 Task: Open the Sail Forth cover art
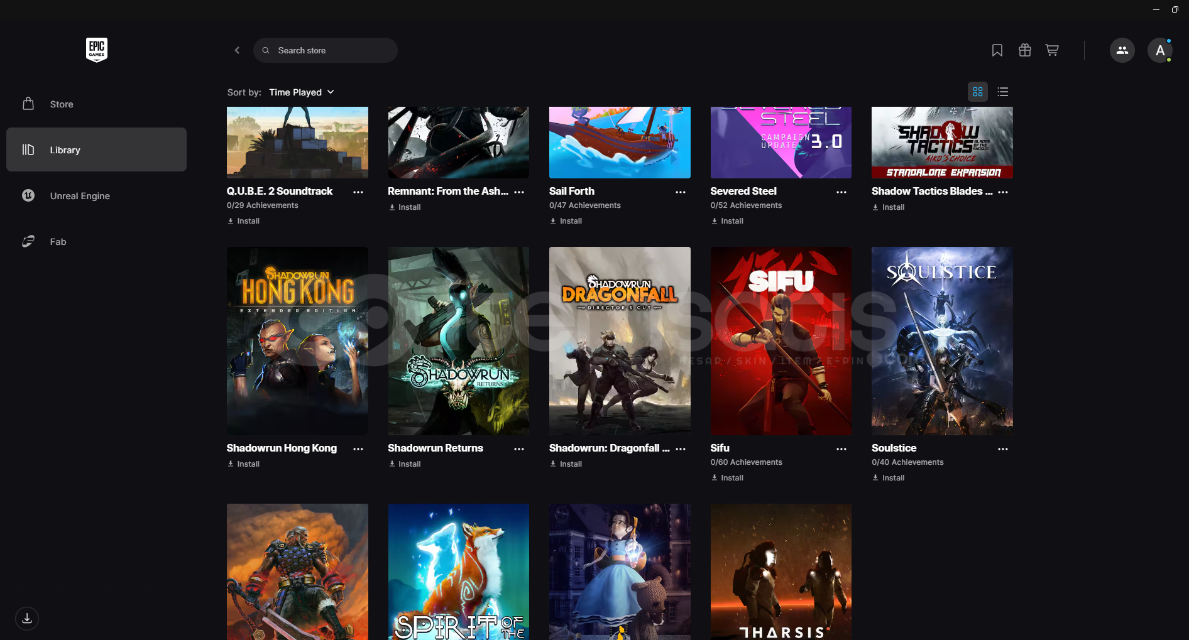620,143
